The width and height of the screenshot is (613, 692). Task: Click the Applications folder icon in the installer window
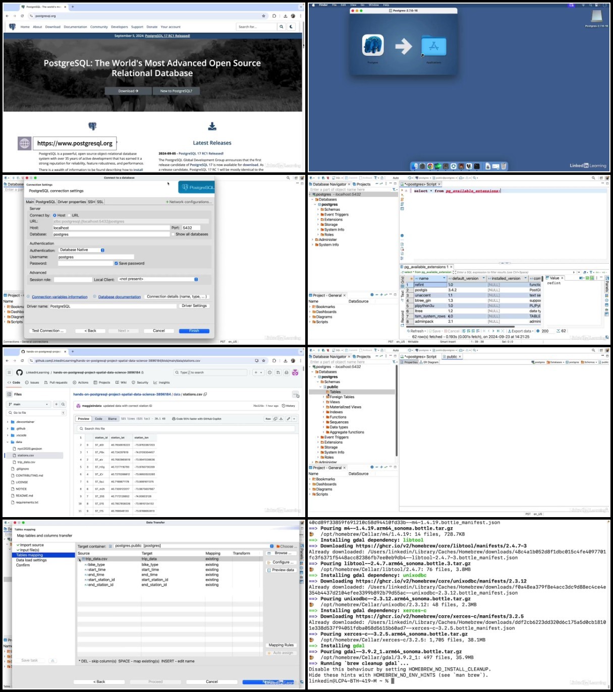433,47
